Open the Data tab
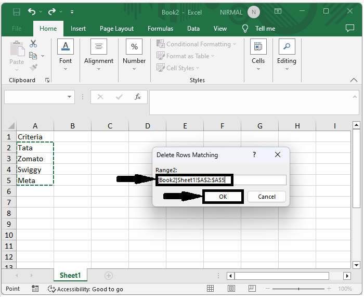Screen dimensions: 364x297 (193, 29)
